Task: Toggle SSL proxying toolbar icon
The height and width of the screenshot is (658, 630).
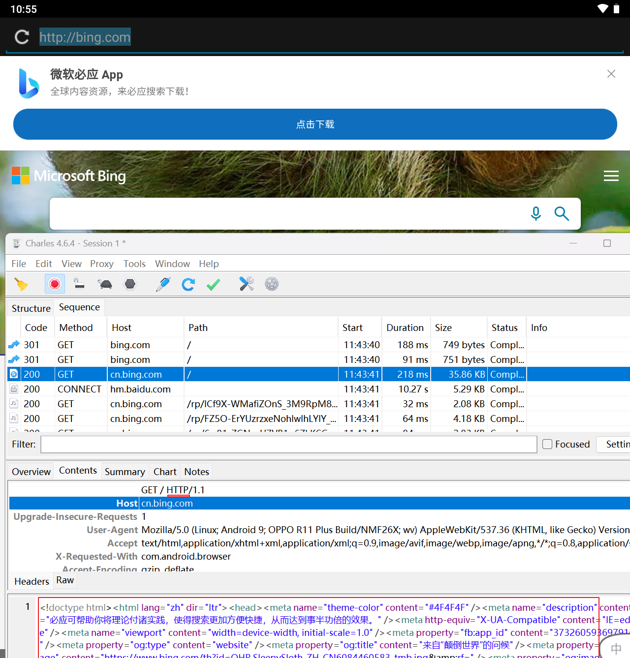Action: tap(79, 284)
